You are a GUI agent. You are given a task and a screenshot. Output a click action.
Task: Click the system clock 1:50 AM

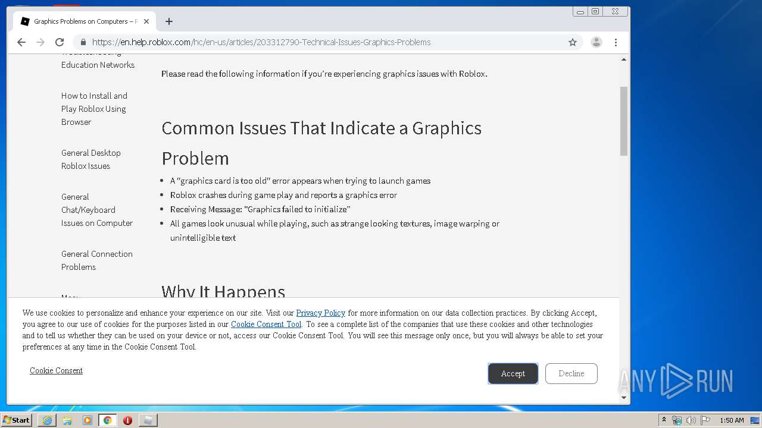click(x=732, y=420)
